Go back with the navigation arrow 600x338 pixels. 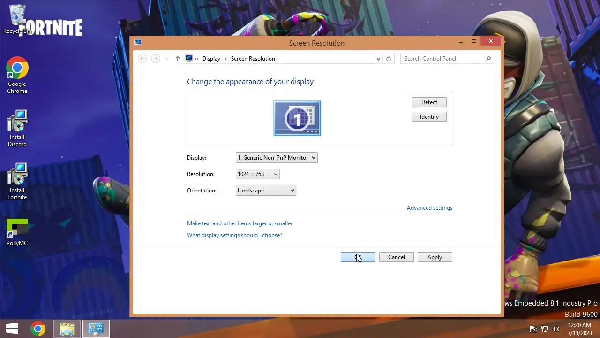[x=142, y=59]
